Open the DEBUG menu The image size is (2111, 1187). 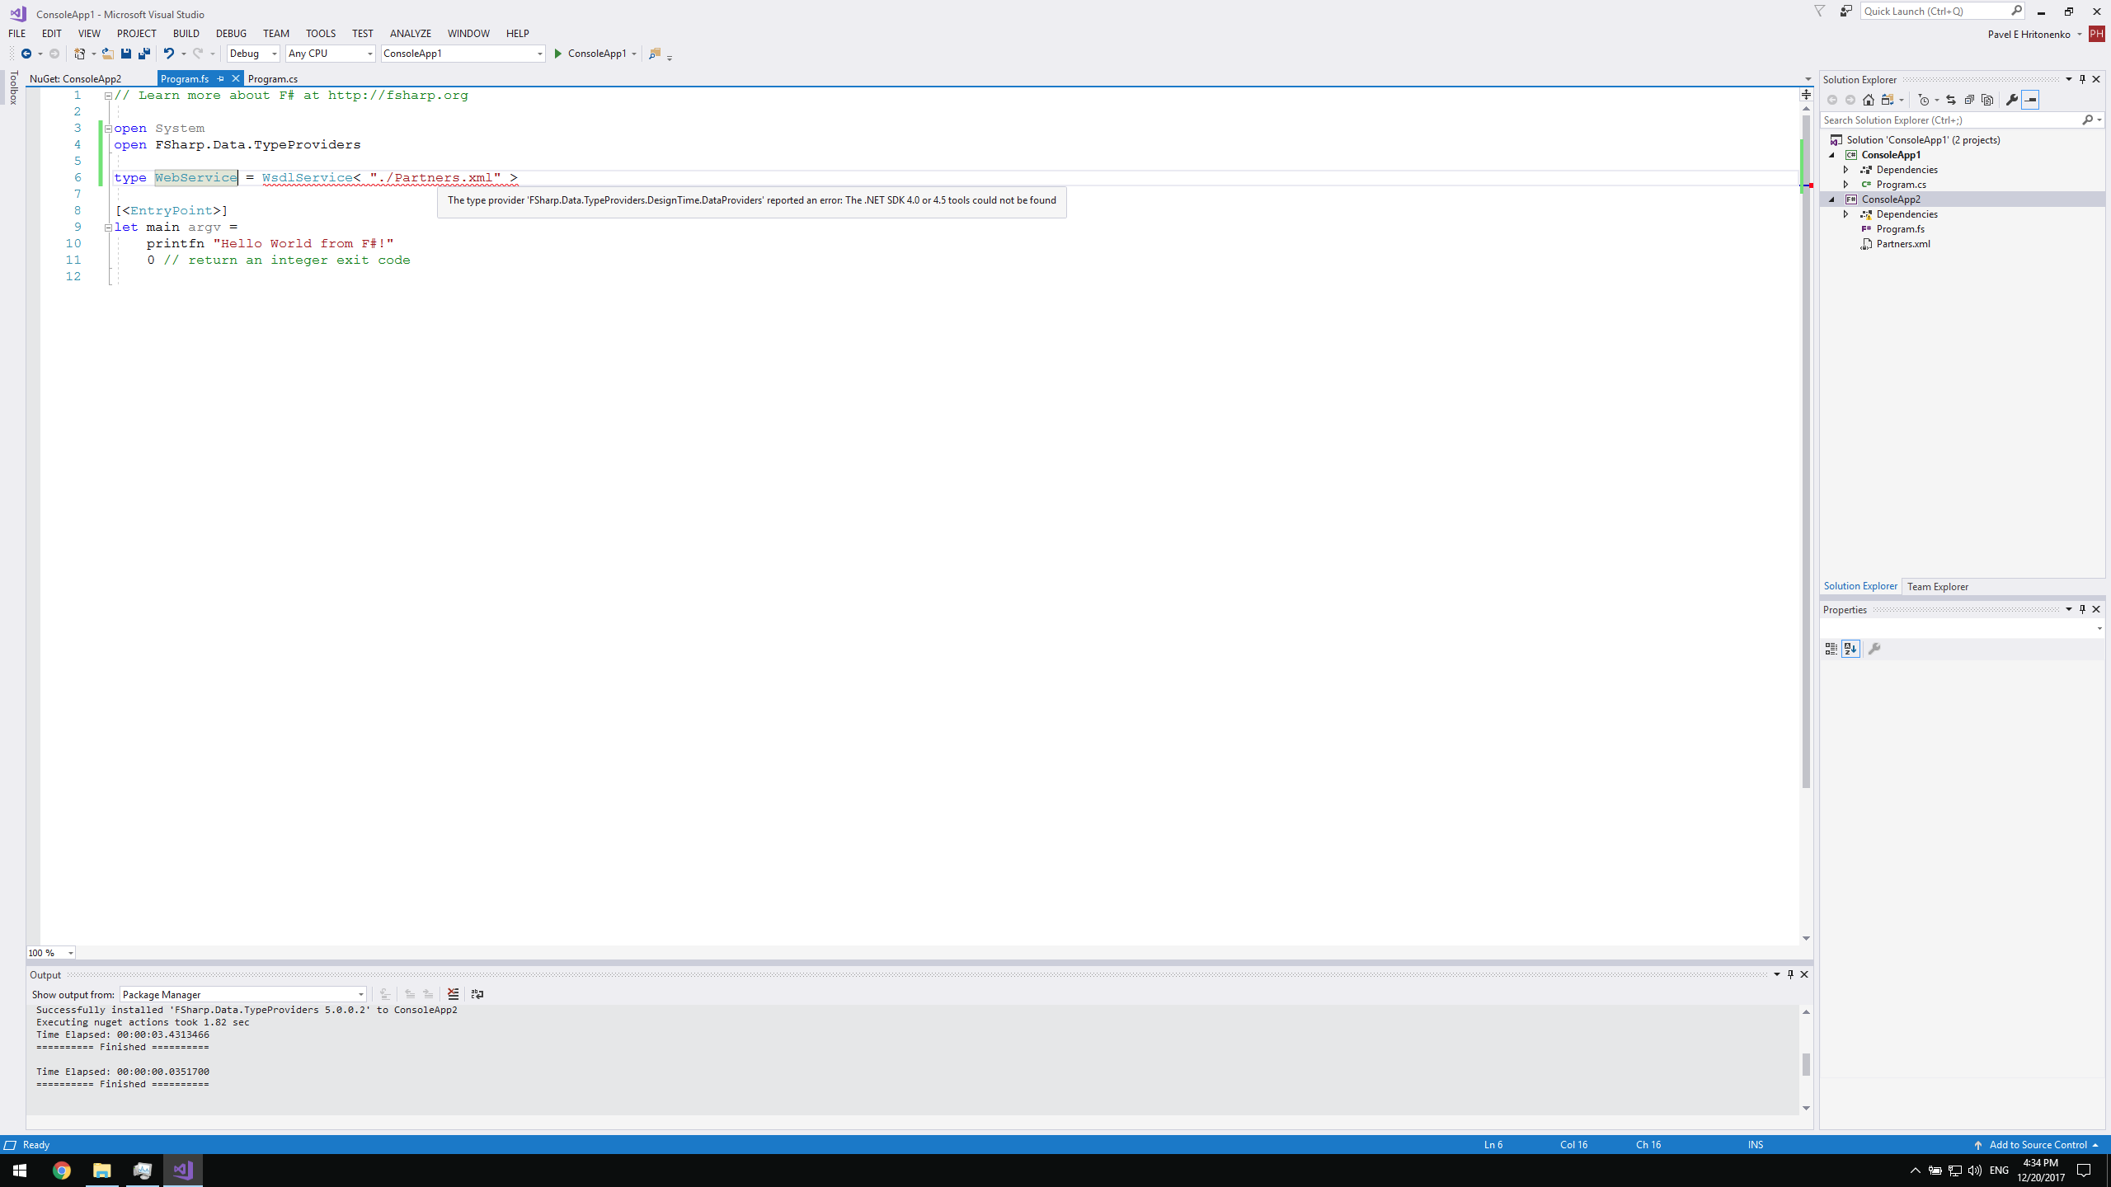231,33
